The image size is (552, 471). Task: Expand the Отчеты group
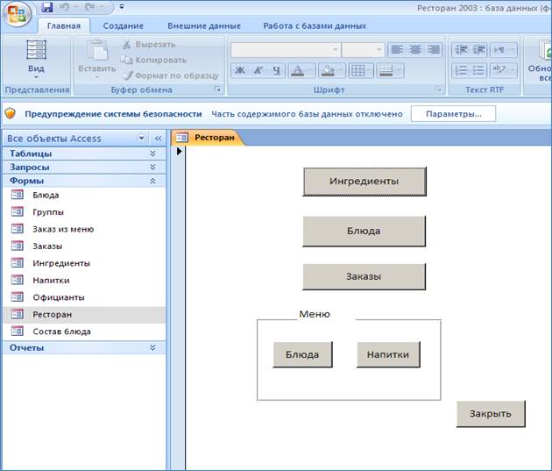point(152,348)
